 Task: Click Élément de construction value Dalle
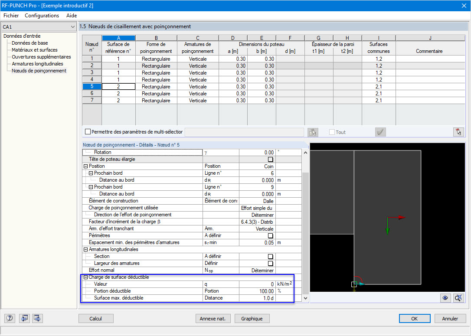pos(257,201)
